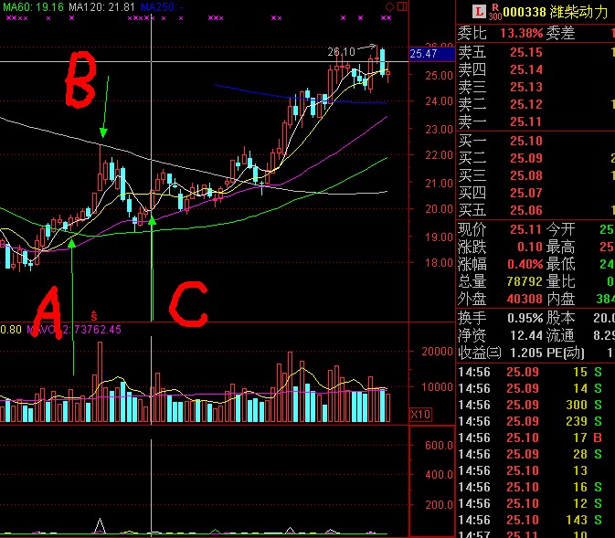
Task: Click the red diamond icon above the chart
Action: [389, 6]
